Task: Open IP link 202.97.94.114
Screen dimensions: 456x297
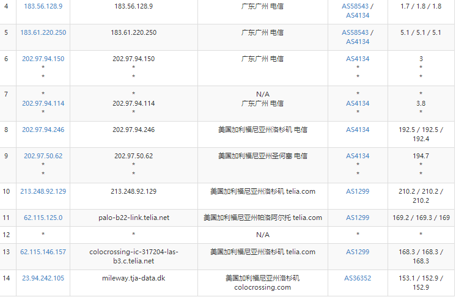Action: pos(43,103)
